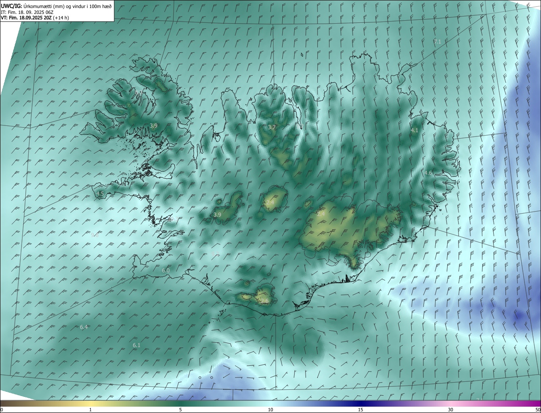541x413 pixels.
Task: Click the 7.1 value label
Action: 437,41
